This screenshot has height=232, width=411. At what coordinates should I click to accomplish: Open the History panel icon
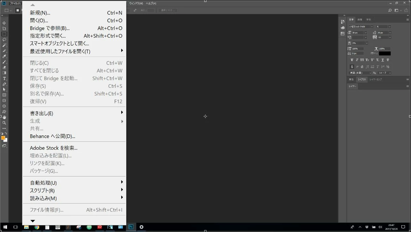click(342, 22)
